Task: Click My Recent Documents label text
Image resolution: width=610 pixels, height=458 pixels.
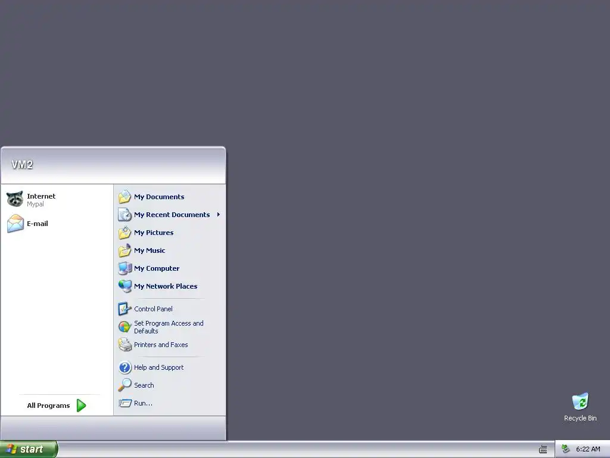Action: (172, 215)
